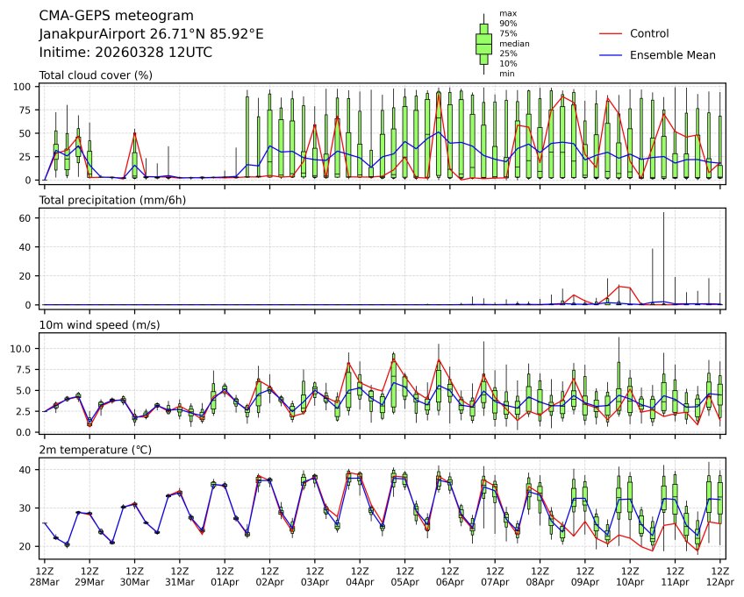Click the 'max' label in box-plot legend
The height and width of the screenshot is (597, 744).
tap(507, 13)
